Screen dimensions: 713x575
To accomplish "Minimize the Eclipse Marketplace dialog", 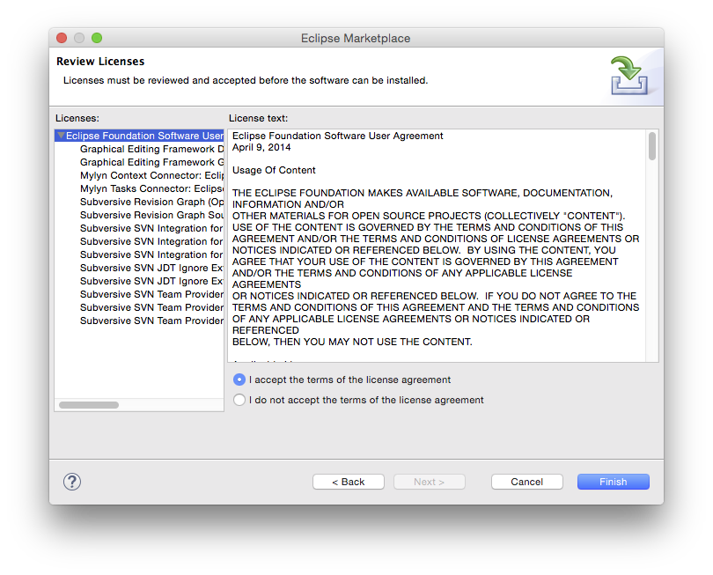I will [79, 38].
